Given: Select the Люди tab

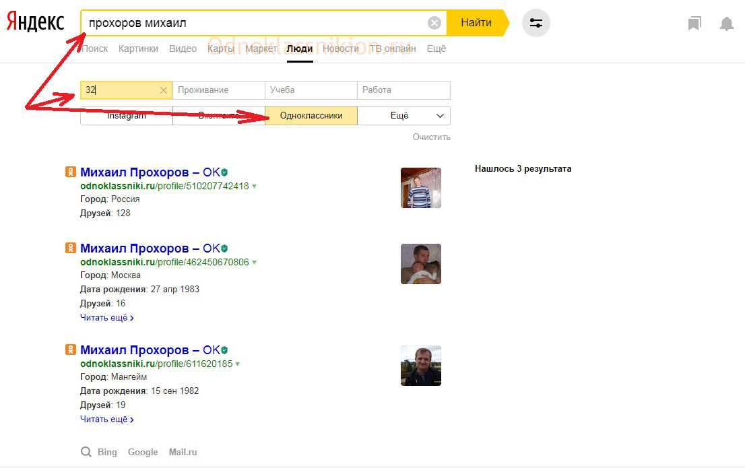Looking at the screenshot, I should coord(300,48).
